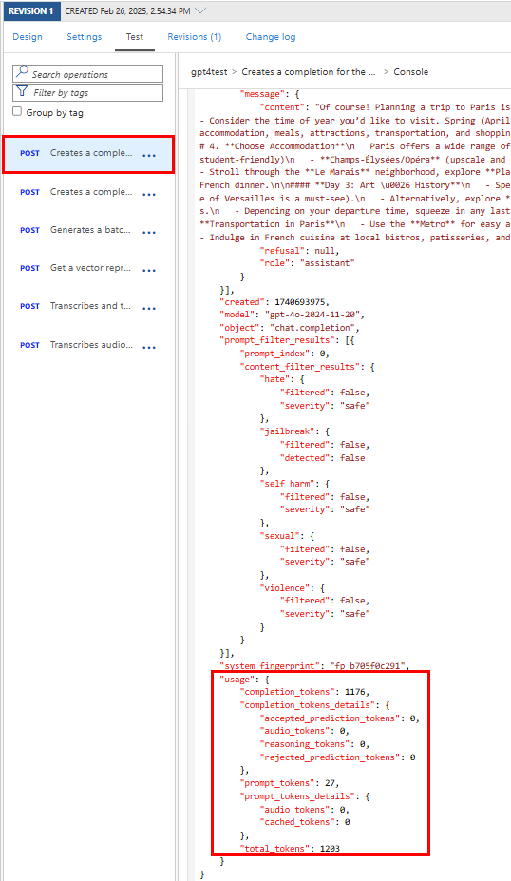Click the Console breadcrumb item
Screen dimensions: 511x881
coord(410,72)
